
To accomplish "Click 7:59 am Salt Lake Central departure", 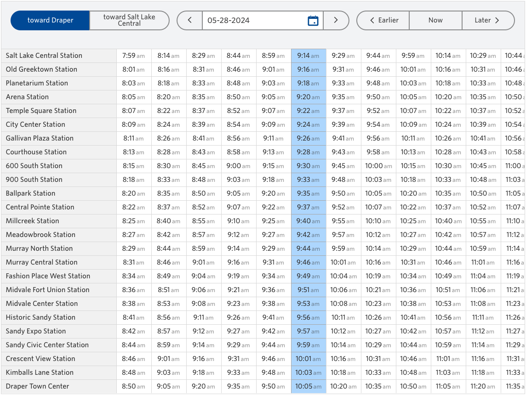I will [133, 56].
